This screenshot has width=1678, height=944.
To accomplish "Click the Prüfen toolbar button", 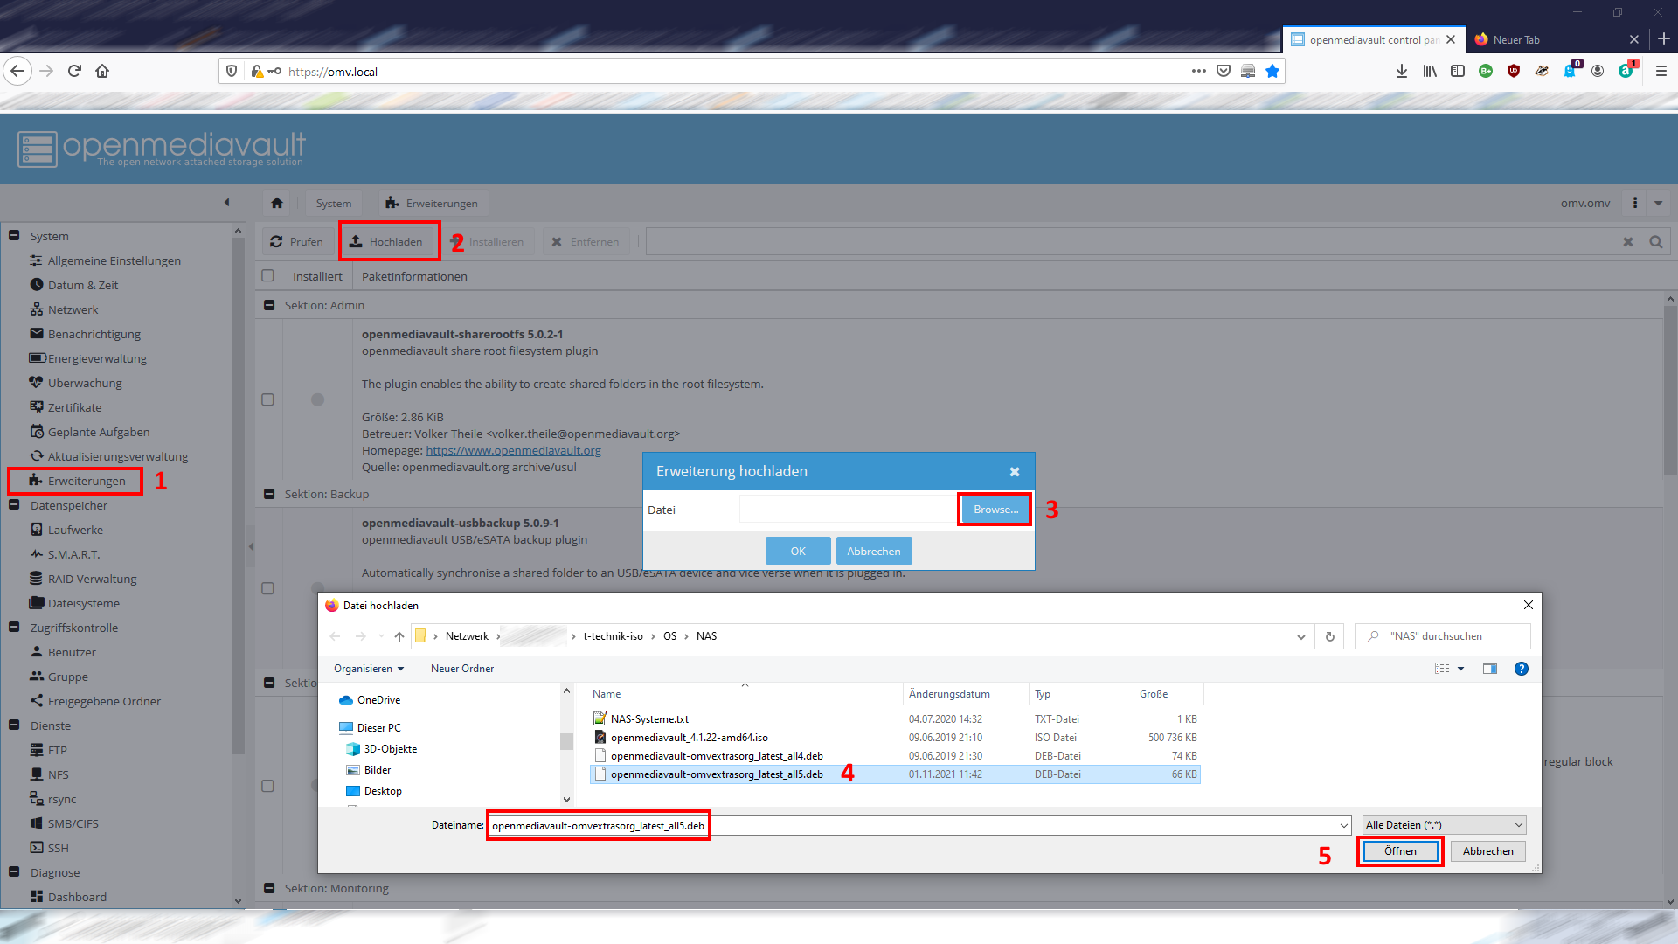I will pos(296,242).
